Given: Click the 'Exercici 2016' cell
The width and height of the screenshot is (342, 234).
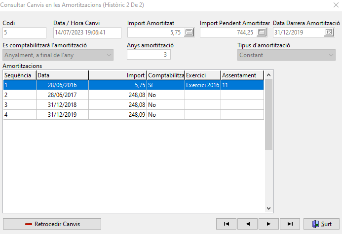Looking at the screenshot, I should pos(203,85).
